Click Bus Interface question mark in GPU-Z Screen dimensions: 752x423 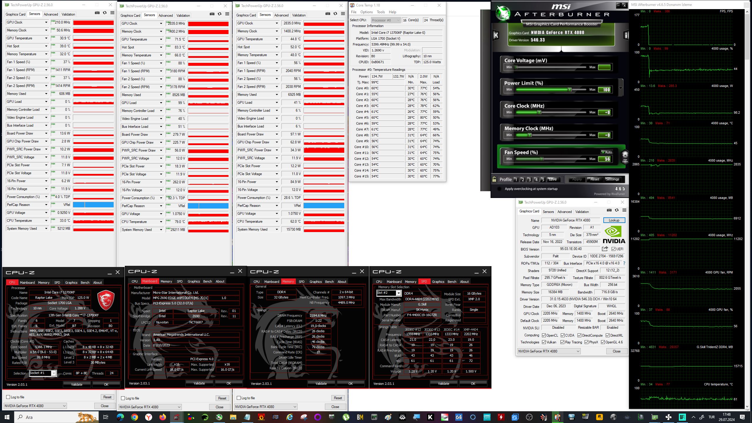click(x=624, y=263)
